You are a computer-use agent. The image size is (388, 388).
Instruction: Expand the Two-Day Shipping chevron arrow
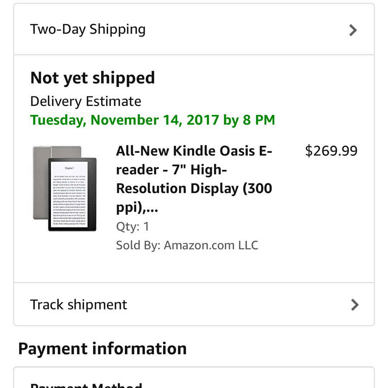353,30
